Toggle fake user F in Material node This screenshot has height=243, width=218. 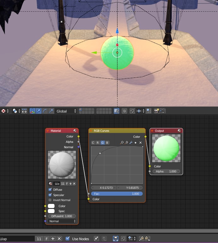coord(67,184)
